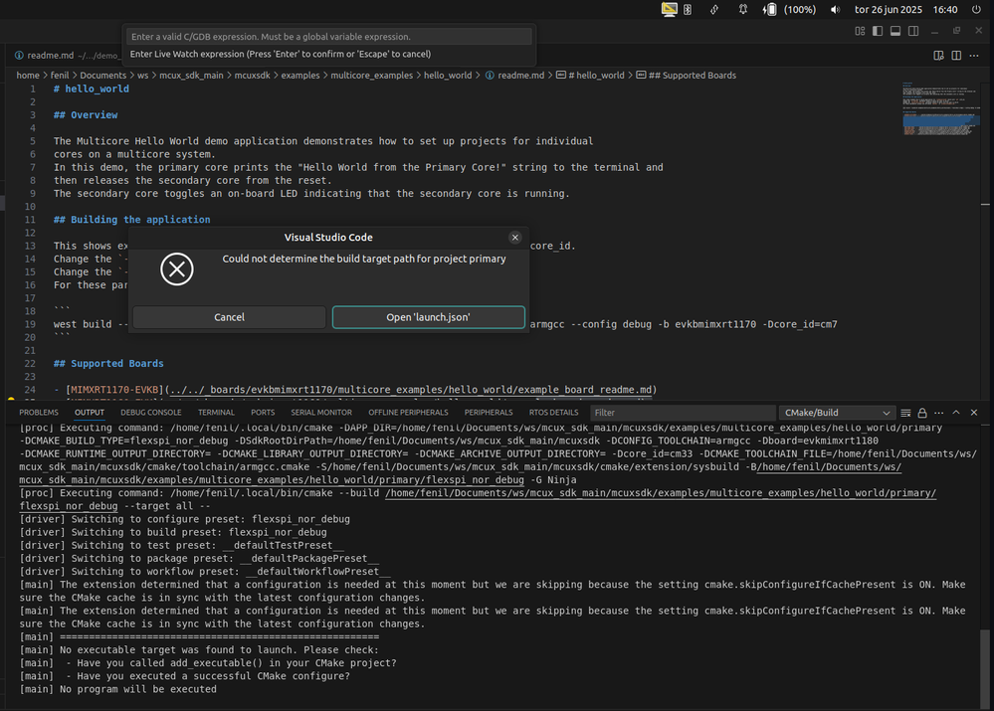The width and height of the screenshot is (994, 711).
Task: Show the PERIPHERALS panel tab
Action: 489,413
